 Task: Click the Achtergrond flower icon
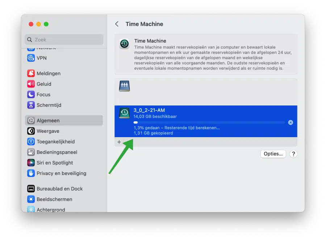(x=31, y=209)
